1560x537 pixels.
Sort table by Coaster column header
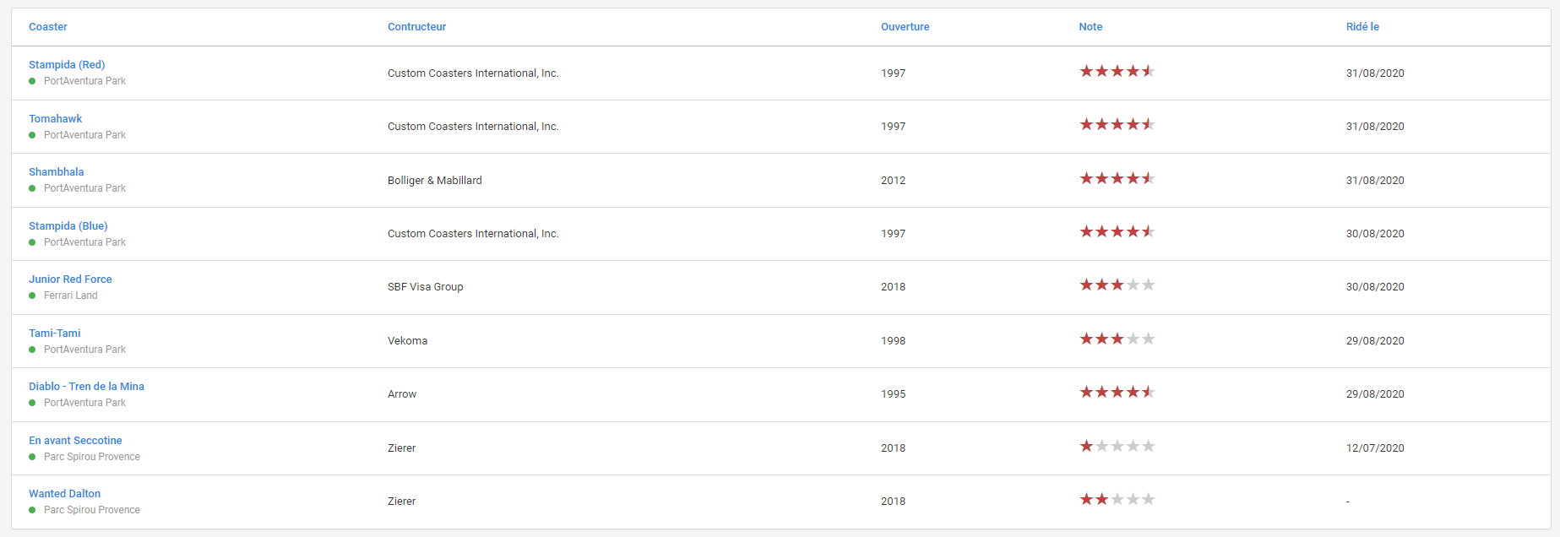tap(48, 27)
